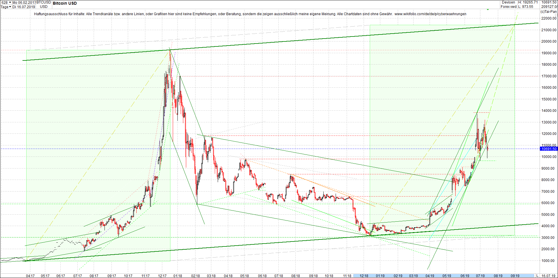The image size is (558, 278).
Task: Click the "Devisen" category label
Action: click(x=508, y=2)
